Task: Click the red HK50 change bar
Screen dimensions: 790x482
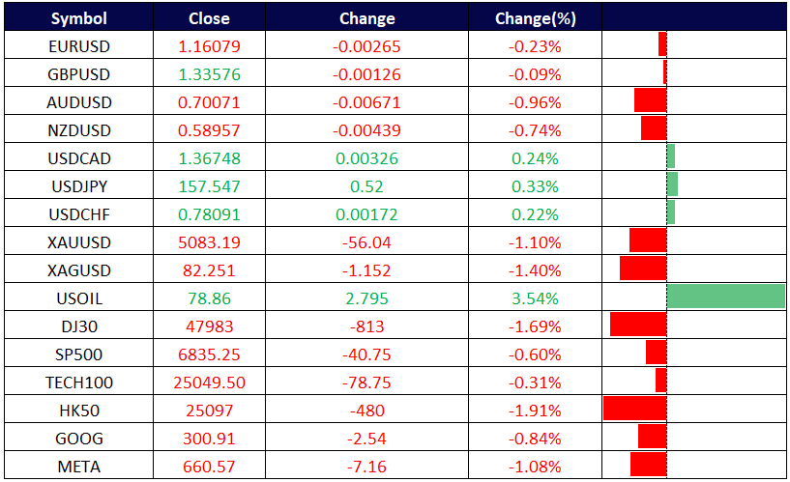Action: click(634, 409)
